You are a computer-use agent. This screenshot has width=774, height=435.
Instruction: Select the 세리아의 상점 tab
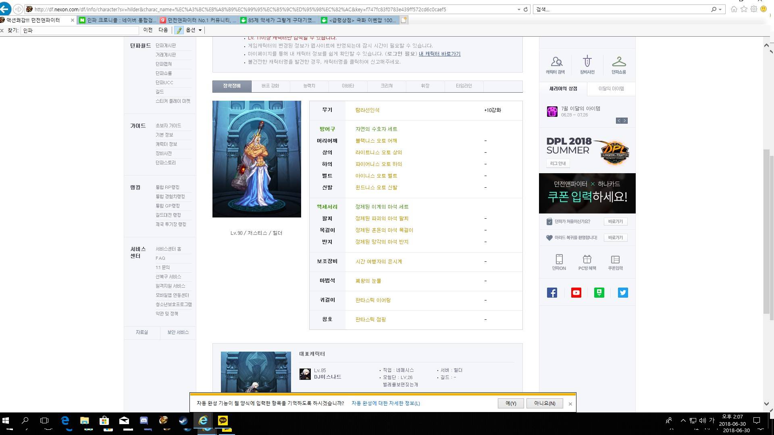click(563, 89)
